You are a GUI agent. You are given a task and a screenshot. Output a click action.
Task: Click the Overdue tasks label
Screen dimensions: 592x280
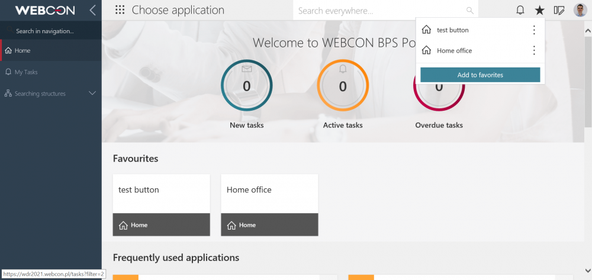(x=439, y=125)
